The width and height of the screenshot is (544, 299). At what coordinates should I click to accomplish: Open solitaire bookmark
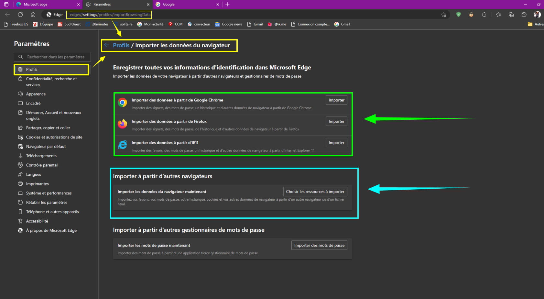[123, 24]
